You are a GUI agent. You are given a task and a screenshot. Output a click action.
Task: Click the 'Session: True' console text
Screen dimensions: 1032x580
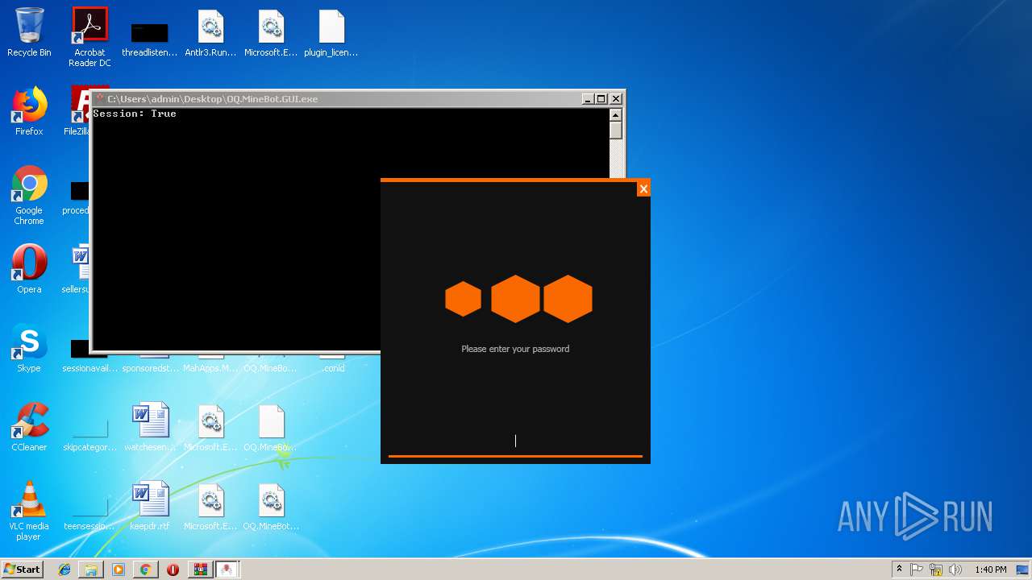pyautogui.click(x=135, y=114)
